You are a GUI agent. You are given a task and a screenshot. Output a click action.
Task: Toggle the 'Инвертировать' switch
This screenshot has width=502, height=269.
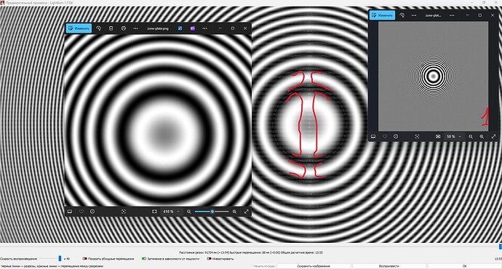pos(209,258)
